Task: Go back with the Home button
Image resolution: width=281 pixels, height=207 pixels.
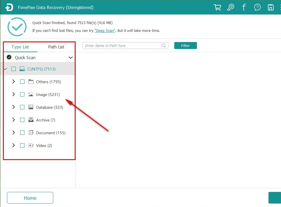Action: (30, 198)
